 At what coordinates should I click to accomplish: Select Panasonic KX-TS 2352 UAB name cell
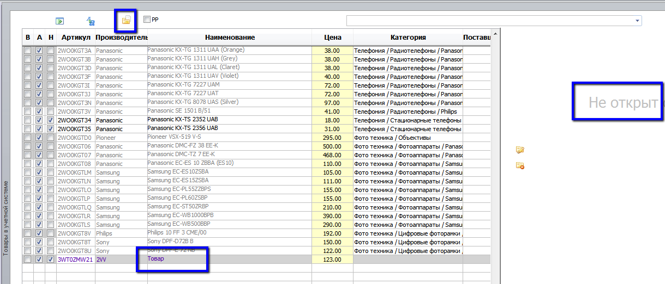point(230,120)
